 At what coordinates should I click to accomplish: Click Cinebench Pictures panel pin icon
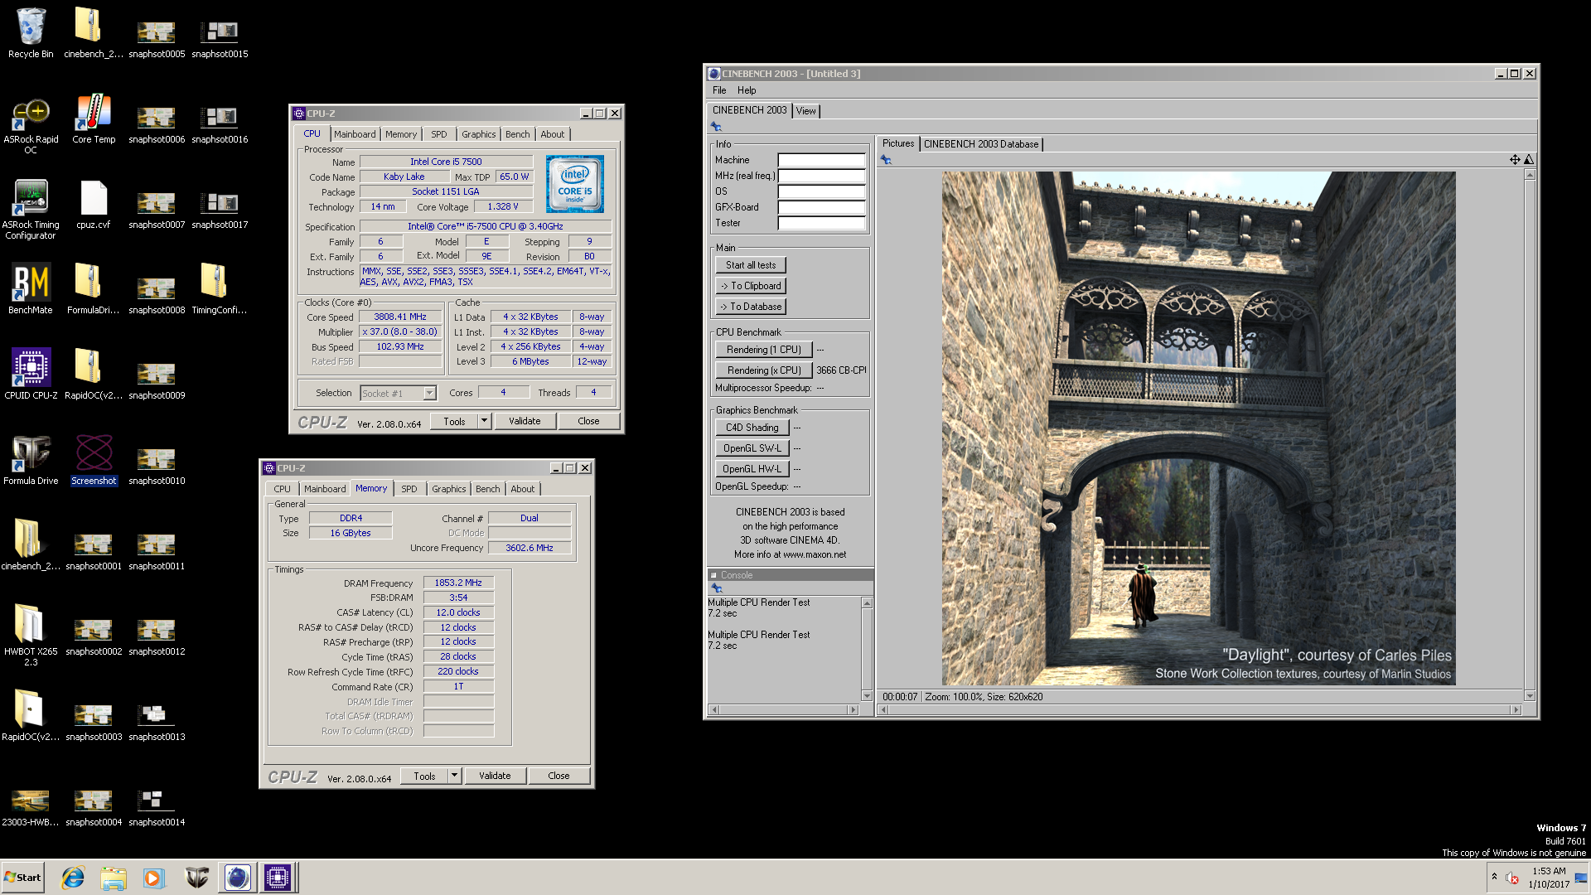[x=886, y=160]
